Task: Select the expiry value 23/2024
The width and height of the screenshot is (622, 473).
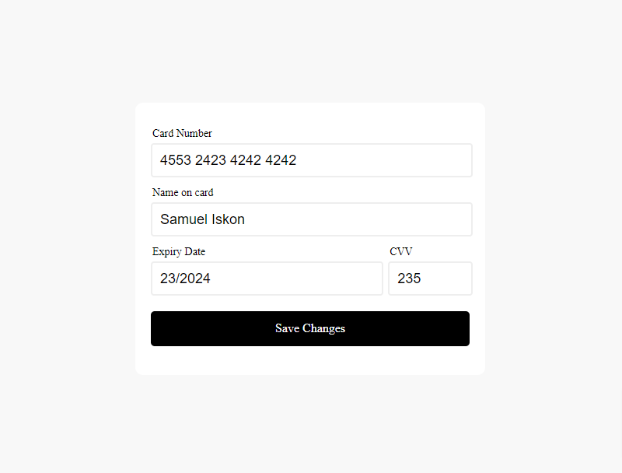Action: click(185, 279)
